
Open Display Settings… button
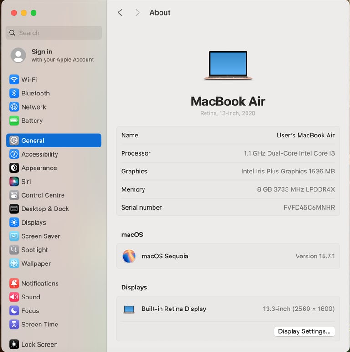(x=304, y=331)
